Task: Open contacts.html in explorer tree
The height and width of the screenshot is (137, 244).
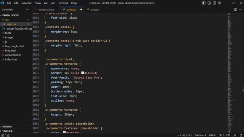Action: pyautogui.click(x=13, y=55)
